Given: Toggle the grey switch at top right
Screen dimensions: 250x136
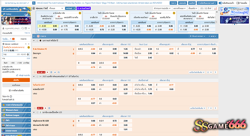Looking at the screenshot, I should (238, 3).
